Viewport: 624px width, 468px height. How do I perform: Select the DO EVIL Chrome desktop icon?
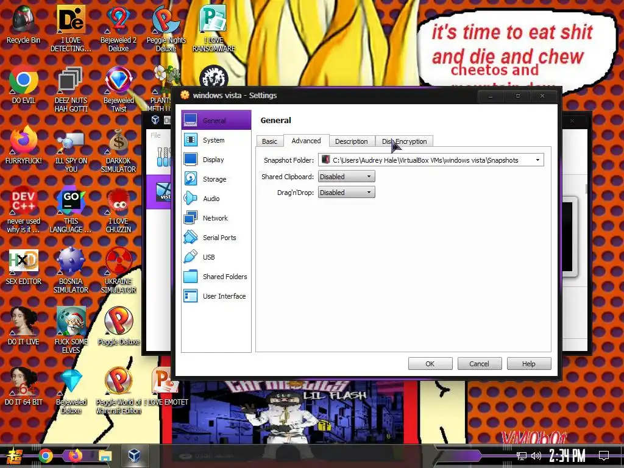[24, 85]
